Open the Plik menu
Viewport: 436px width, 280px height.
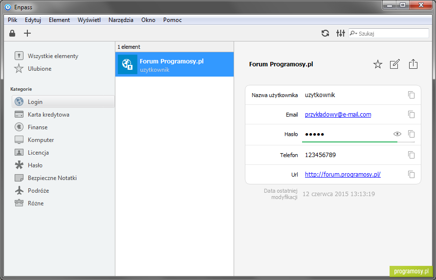coord(13,20)
